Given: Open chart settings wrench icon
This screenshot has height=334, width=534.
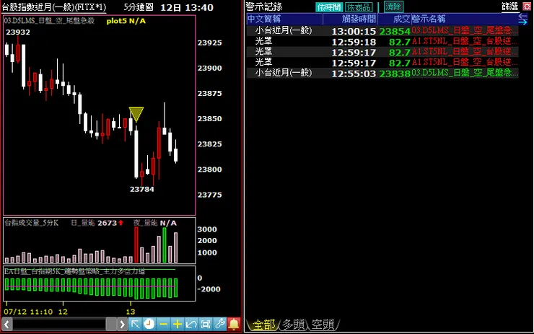Looking at the screenshot, I should tap(220, 324).
